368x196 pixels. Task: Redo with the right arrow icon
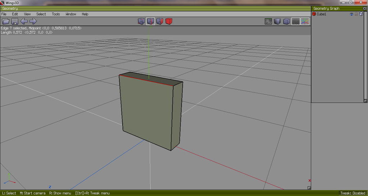(x=33, y=21)
